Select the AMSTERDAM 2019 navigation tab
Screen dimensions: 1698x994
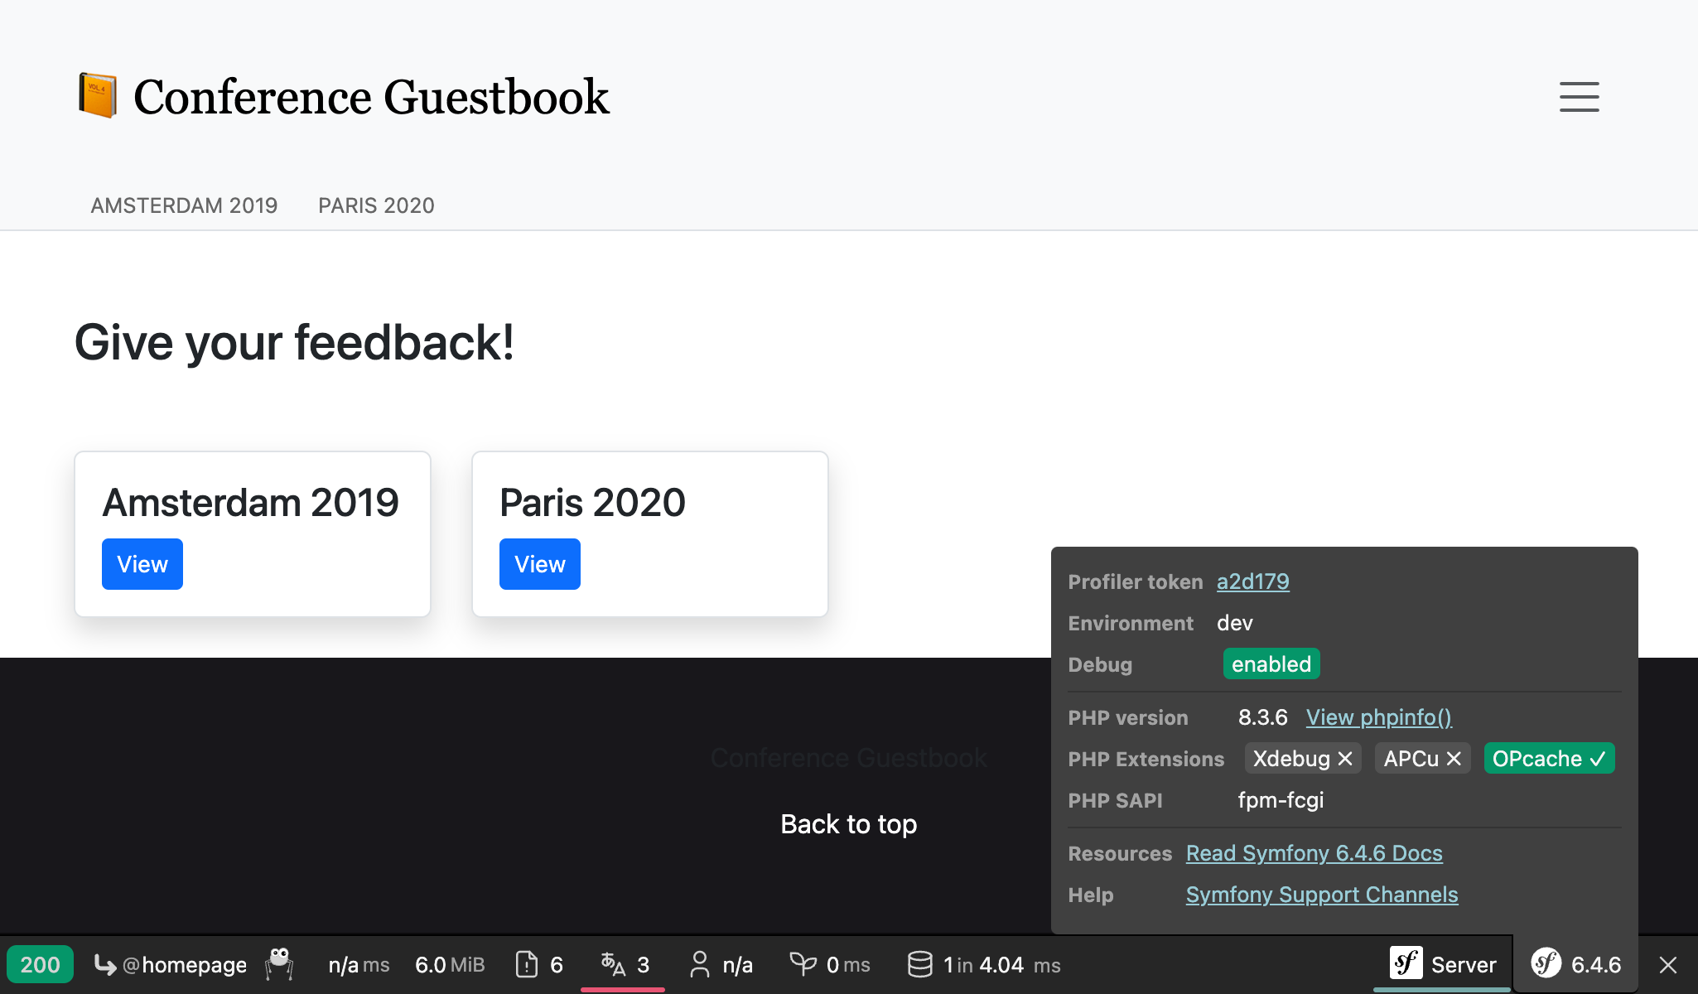click(184, 205)
